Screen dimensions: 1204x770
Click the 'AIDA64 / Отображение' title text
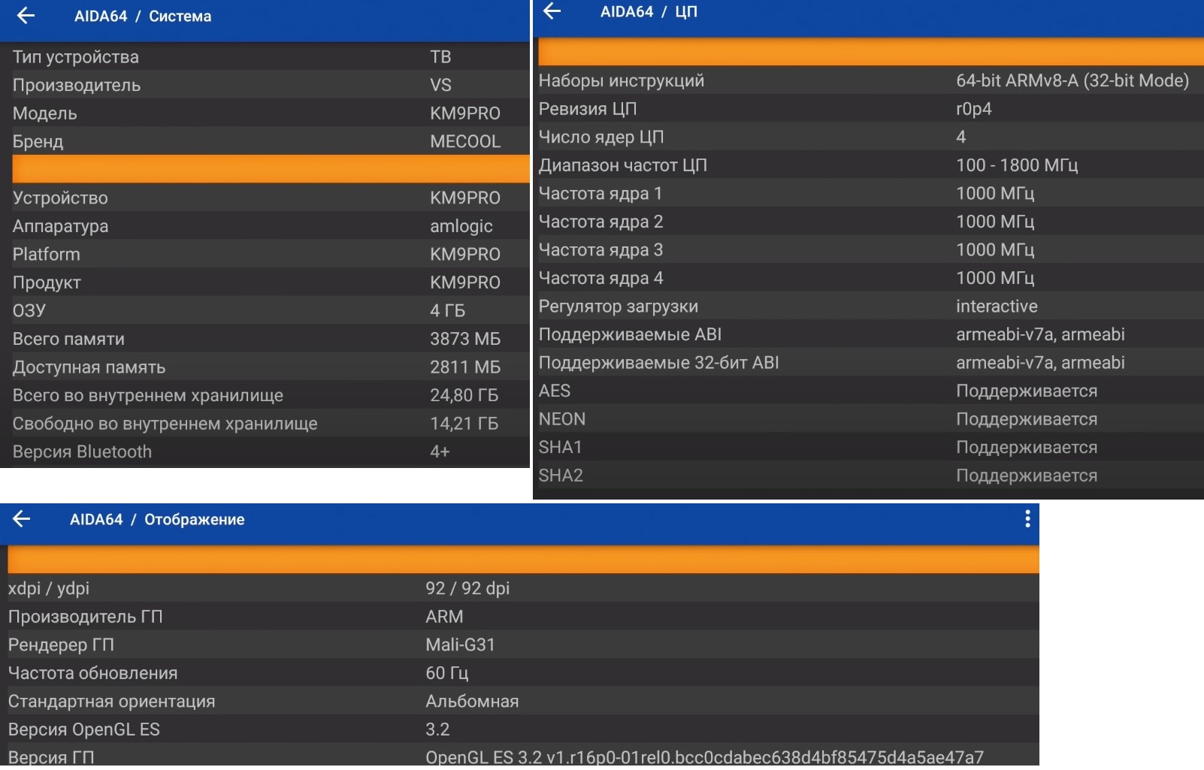(x=157, y=520)
